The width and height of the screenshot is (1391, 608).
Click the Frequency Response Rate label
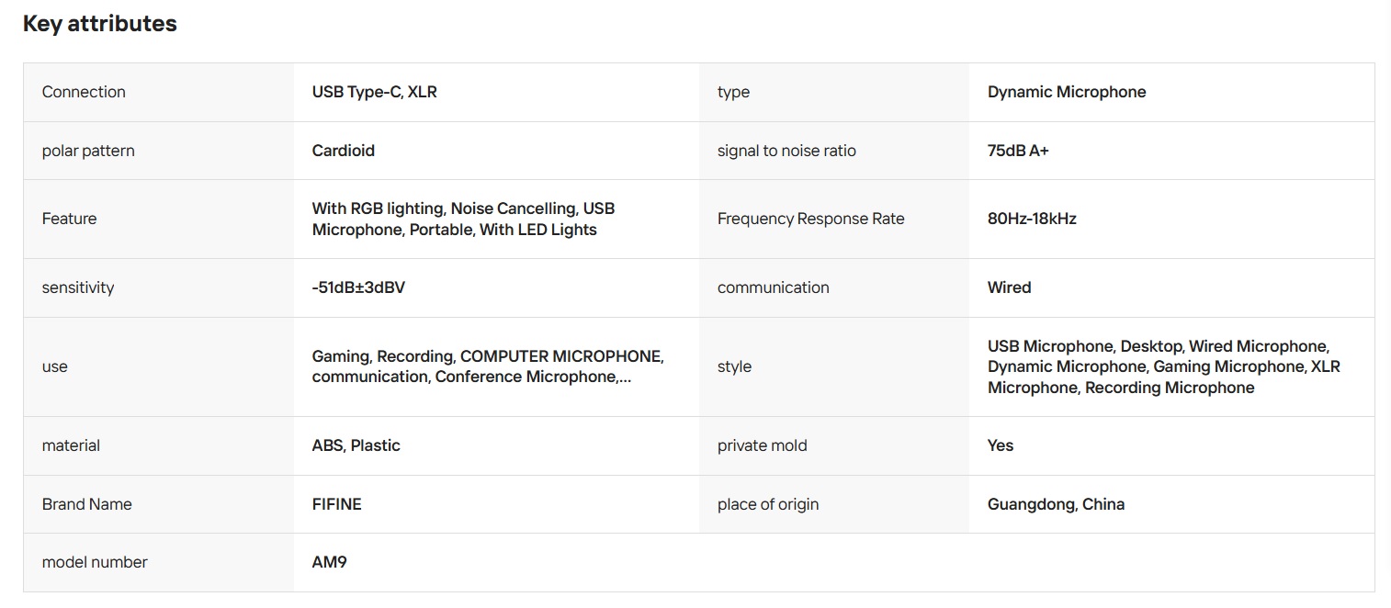810,219
